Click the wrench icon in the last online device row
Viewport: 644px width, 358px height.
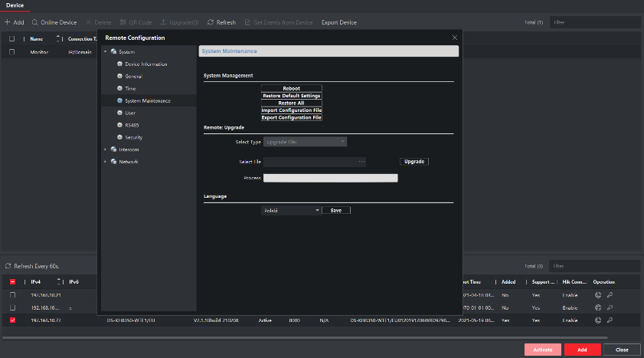click(x=610, y=320)
